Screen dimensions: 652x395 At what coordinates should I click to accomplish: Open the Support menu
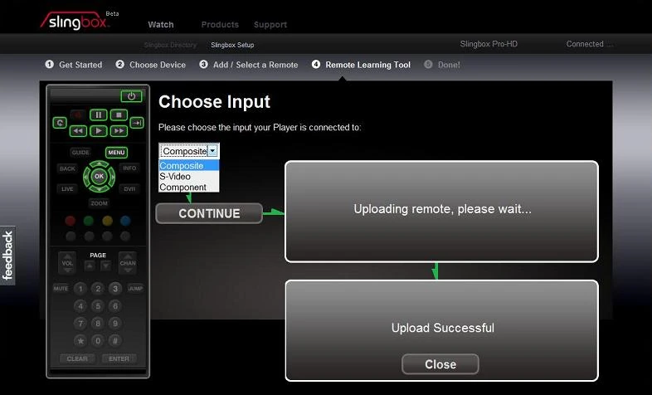click(x=270, y=25)
